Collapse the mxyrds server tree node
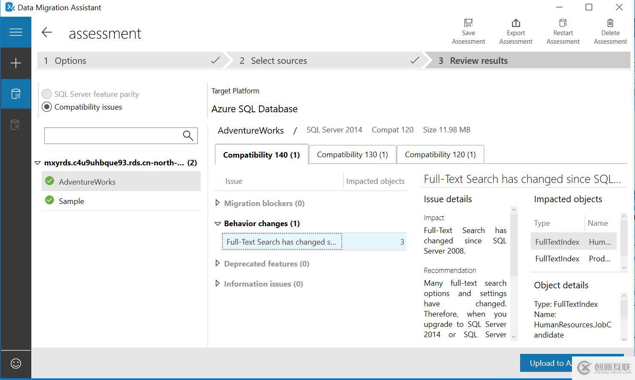The width and height of the screenshot is (635, 380). 38,163
